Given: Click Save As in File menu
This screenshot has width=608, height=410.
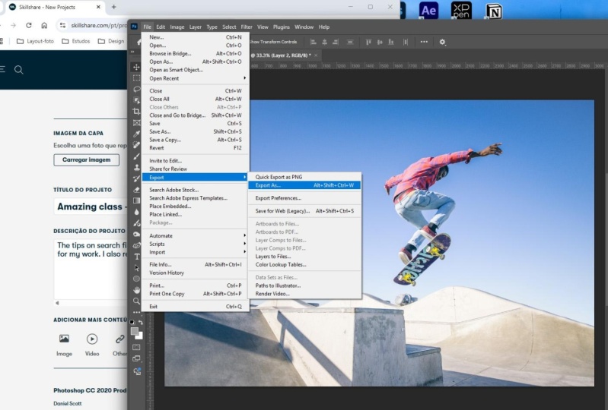Looking at the screenshot, I should pos(195,131).
